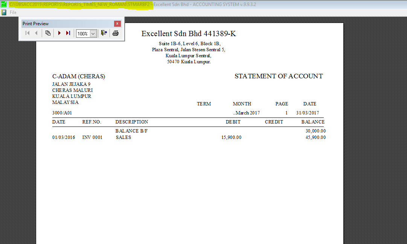Go to first page in Print Preview

[27, 33]
